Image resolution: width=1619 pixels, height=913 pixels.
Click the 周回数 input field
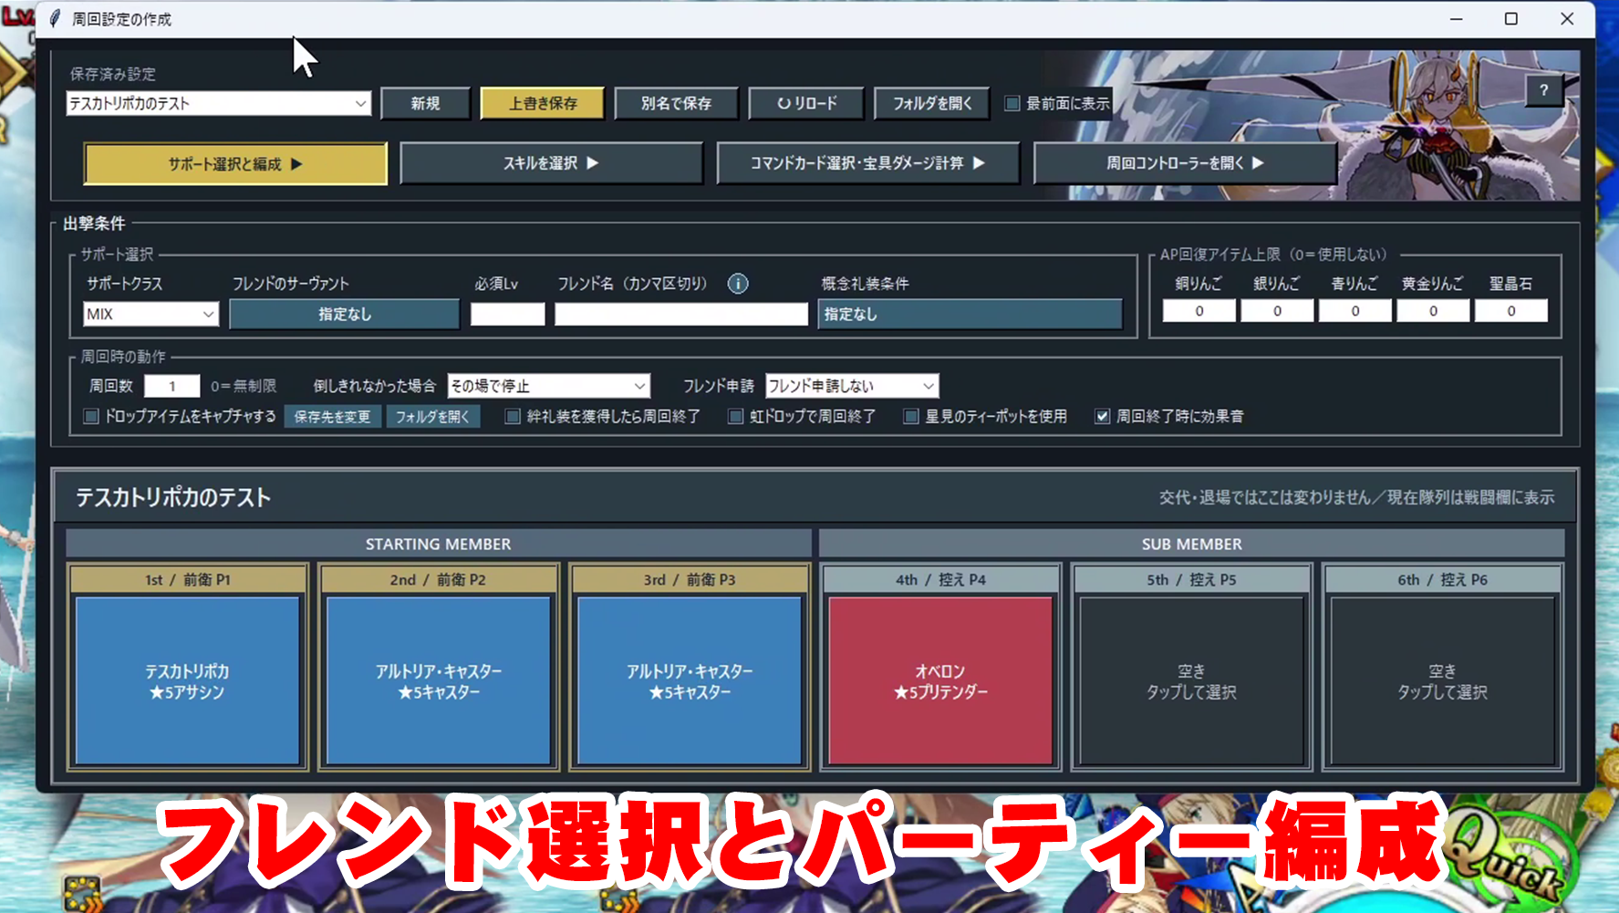(x=171, y=386)
